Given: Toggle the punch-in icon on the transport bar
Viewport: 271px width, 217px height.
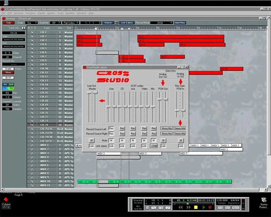Looking at the screenshot, I should [x=154, y=208].
